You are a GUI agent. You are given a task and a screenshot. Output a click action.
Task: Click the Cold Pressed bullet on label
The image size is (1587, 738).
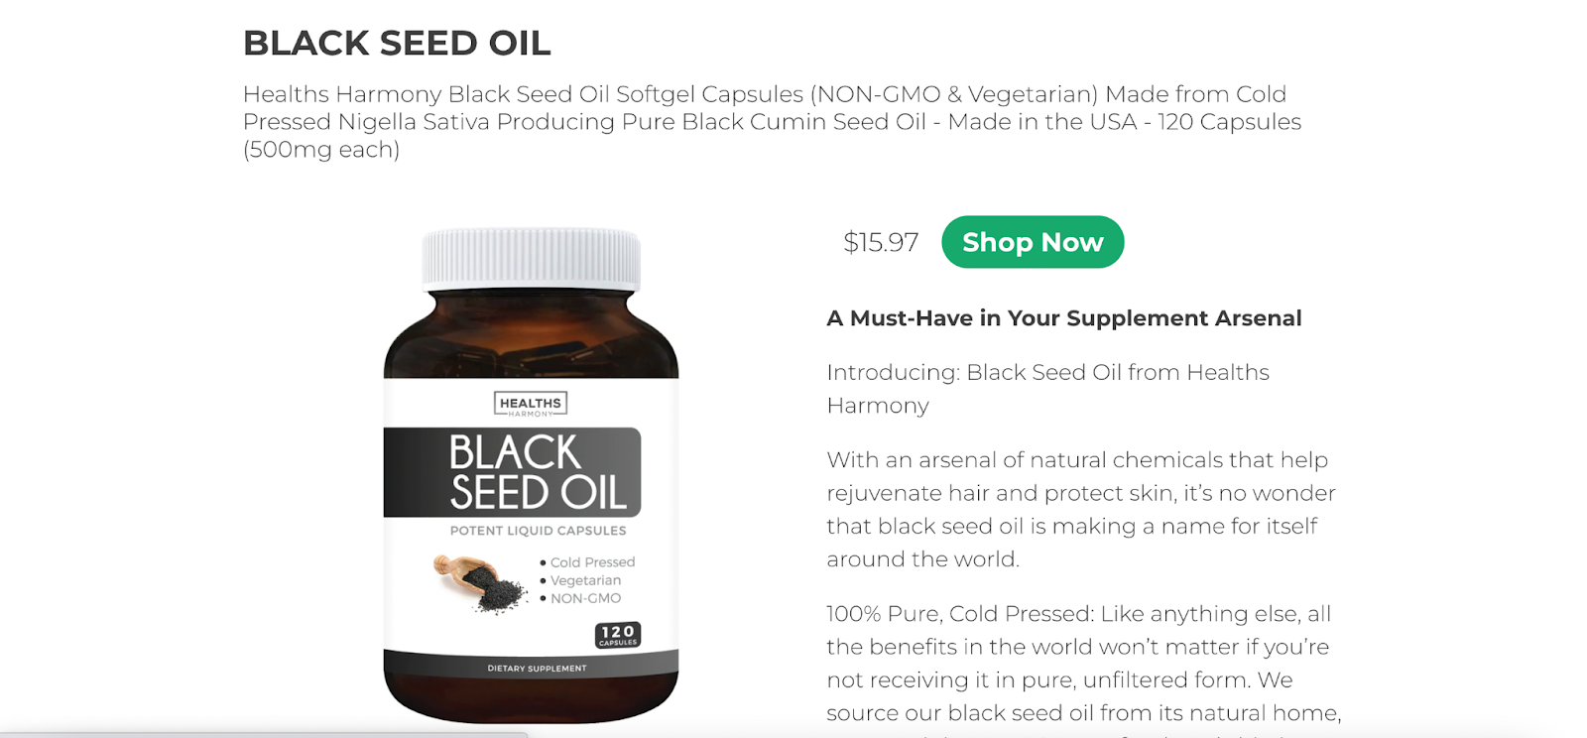[x=587, y=562]
